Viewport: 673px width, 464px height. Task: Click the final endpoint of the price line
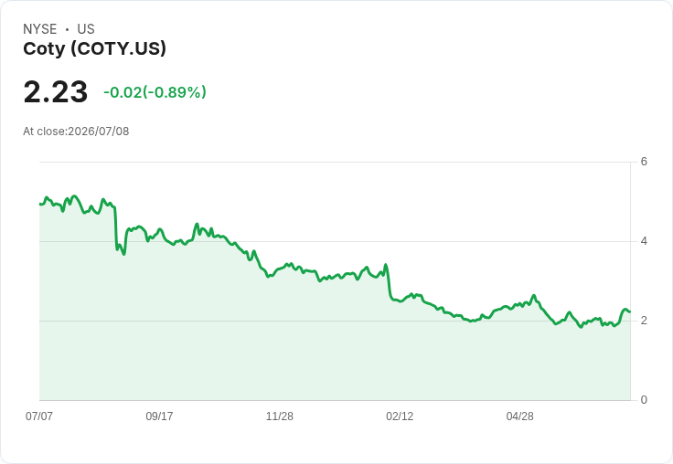(x=630, y=311)
